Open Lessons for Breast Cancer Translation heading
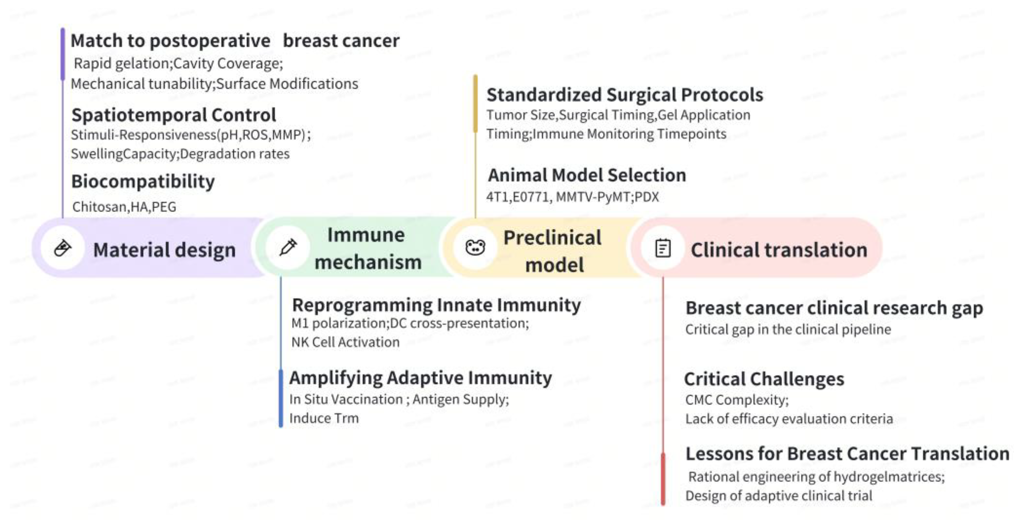This screenshot has width=1014, height=520. coord(847,454)
